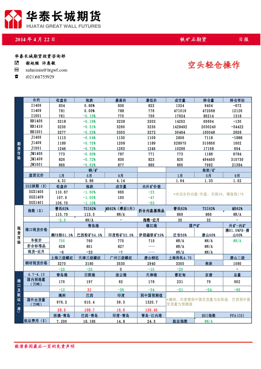Click the 合约 column header
261x369 pixels.
[36, 100]
